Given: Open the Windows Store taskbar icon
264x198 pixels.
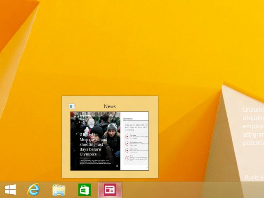Looking at the screenshot, I should coord(85,190).
